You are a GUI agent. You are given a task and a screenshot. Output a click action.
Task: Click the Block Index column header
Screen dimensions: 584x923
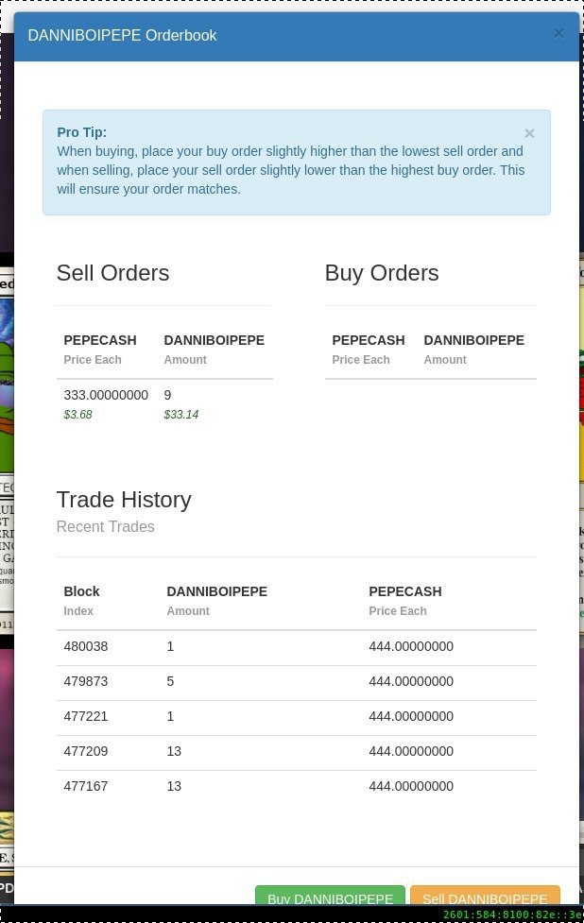[81, 601]
